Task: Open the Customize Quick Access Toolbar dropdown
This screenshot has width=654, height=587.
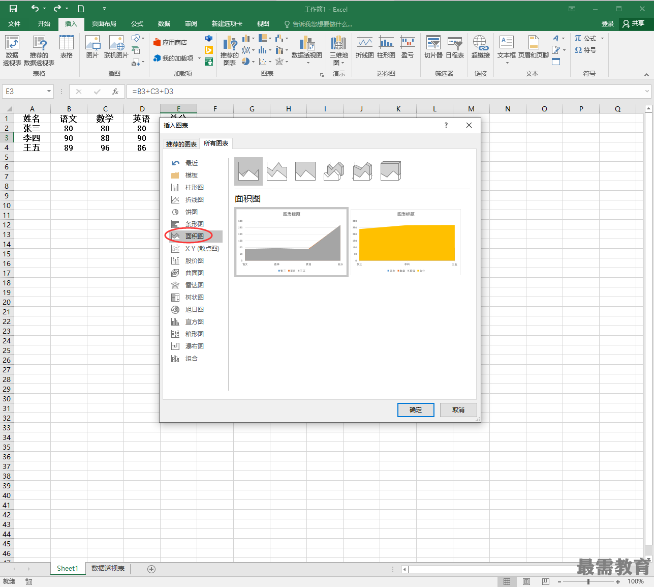Action: click(104, 9)
